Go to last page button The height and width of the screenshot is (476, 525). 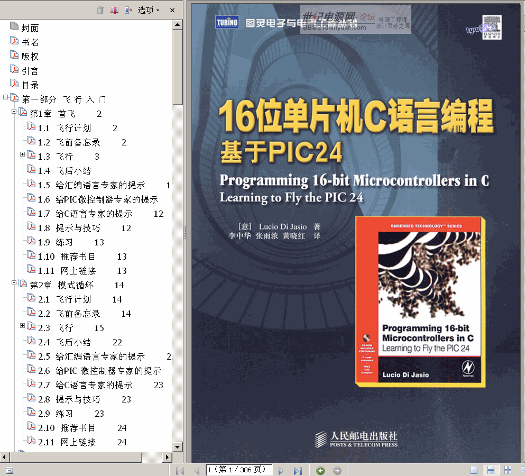click(298, 471)
